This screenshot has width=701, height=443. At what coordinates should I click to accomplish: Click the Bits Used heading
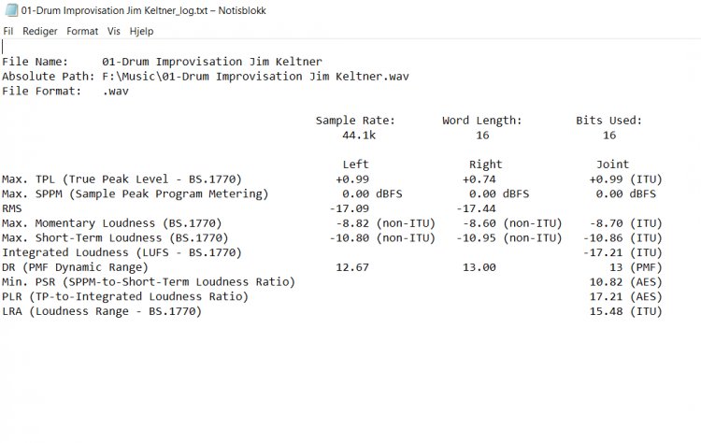pyautogui.click(x=608, y=121)
